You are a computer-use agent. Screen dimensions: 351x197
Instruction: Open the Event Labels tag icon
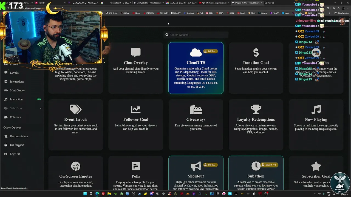(76, 109)
